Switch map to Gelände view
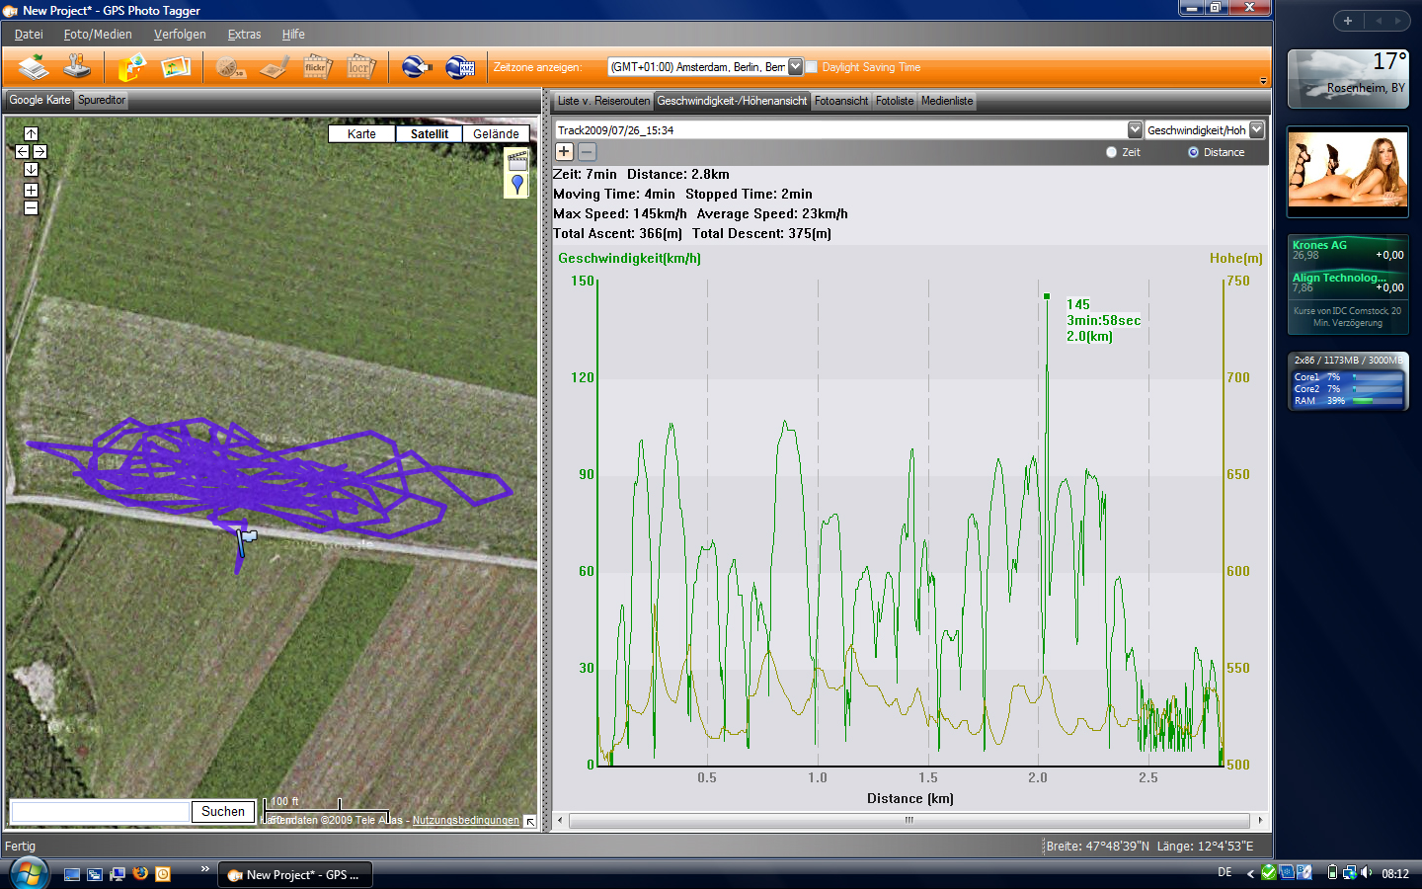 [x=496, y=133]
